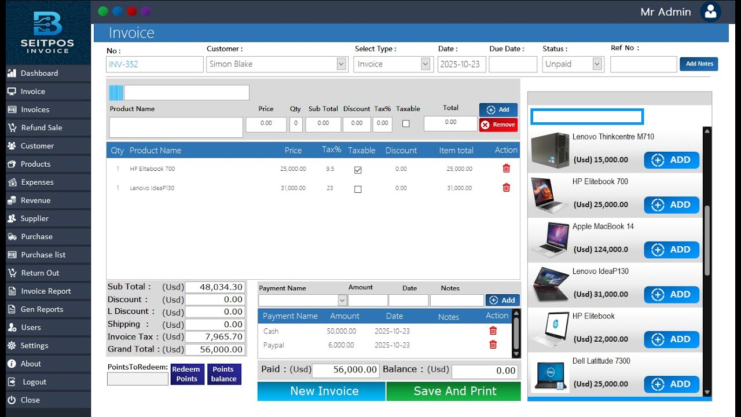
Task: Open the Select Type dropdown
Action: point(426,64)
